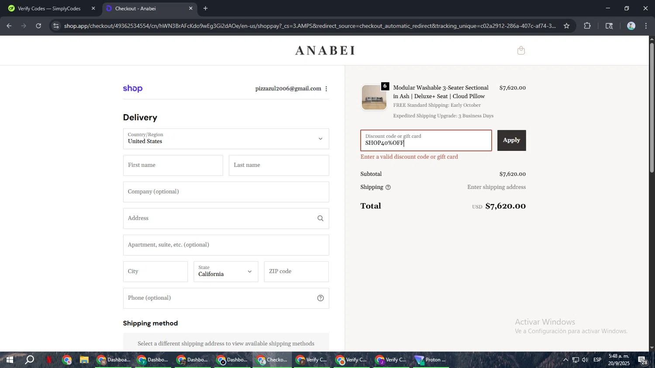Open notification center with 28 badge
This screenshot has height=368, width=655.
coord(643,360)
